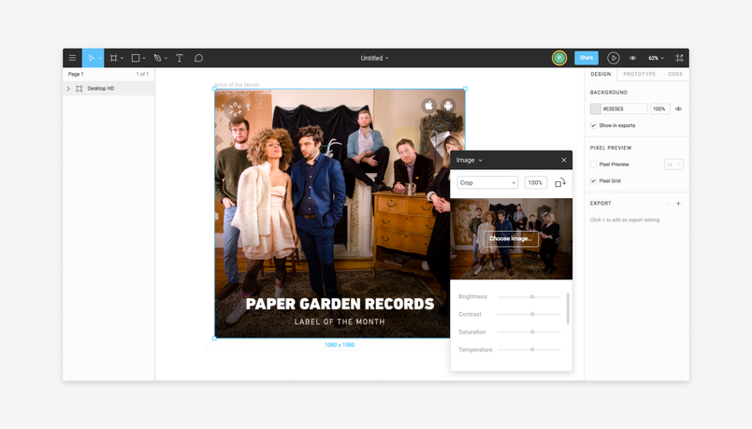This screenshot has width=752, height=429.
Task: Toggle the Pixel Grid checkbox
Action: (593, 180)
